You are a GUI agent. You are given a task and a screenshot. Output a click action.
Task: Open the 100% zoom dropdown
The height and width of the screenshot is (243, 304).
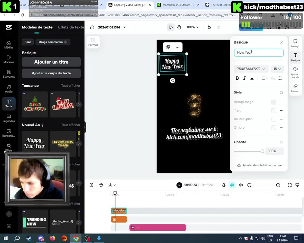pos(193,27)
